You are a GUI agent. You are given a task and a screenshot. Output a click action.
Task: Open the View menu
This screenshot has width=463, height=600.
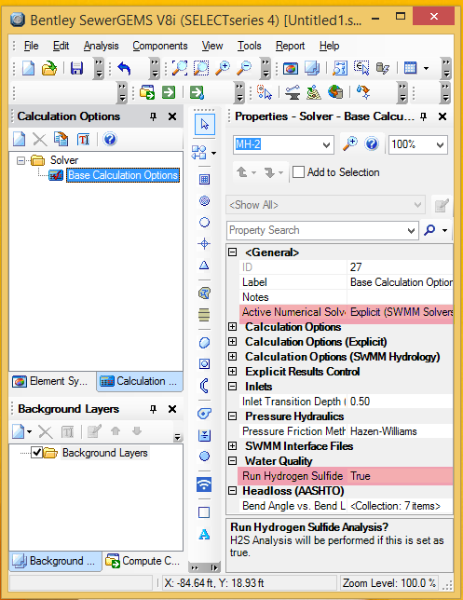click(x=212, y=46)
